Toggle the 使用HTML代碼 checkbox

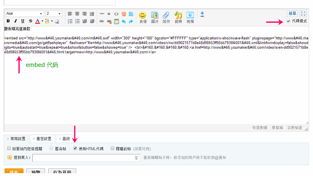[x=75, y=148]
